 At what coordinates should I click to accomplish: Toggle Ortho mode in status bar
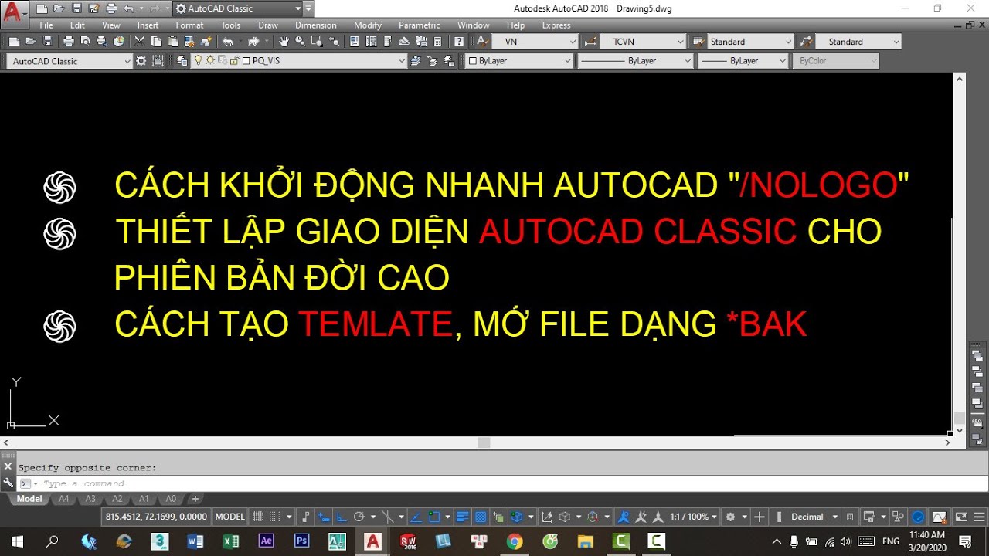pos(340,517)
